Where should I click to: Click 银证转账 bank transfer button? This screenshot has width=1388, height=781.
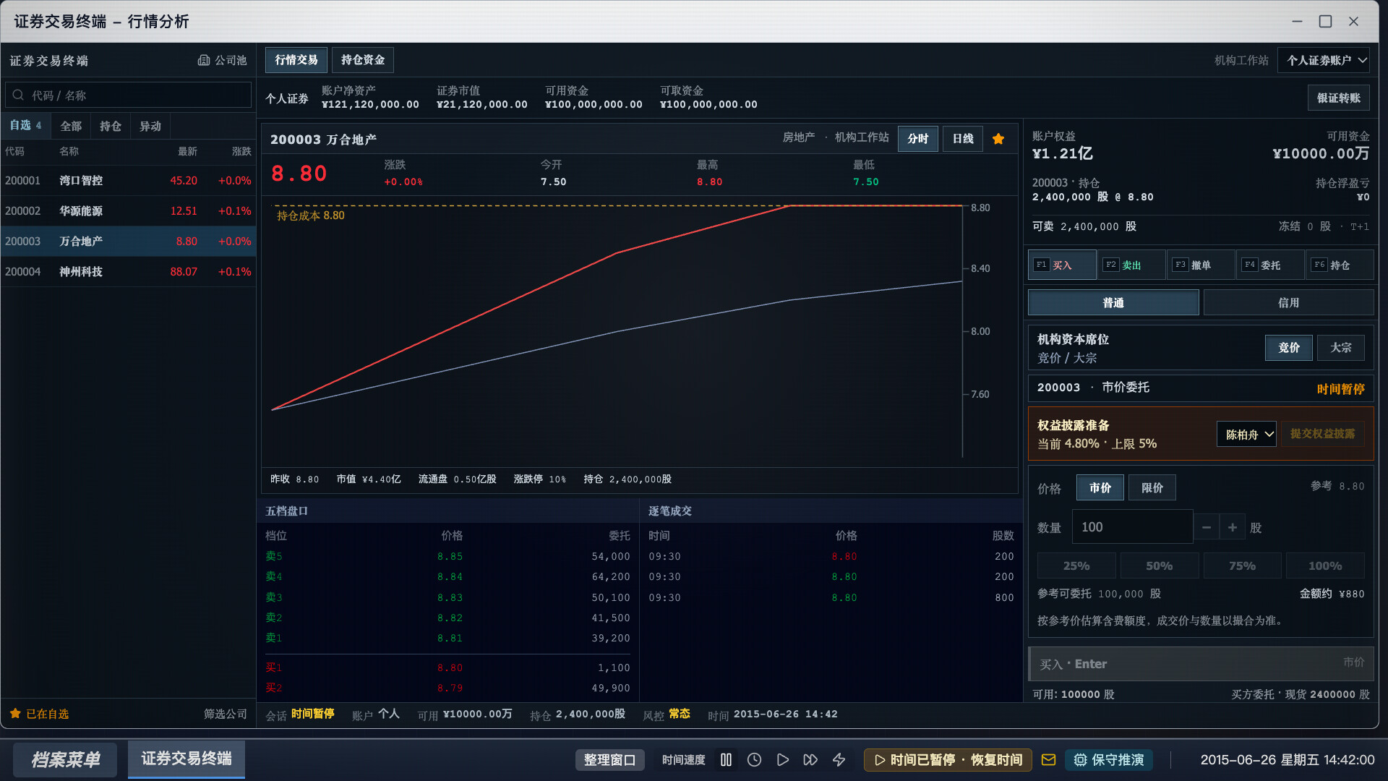tap(1338, 98)
